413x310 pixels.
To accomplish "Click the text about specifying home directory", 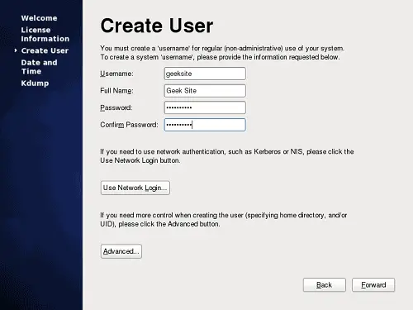I will [x=223, y=220].
